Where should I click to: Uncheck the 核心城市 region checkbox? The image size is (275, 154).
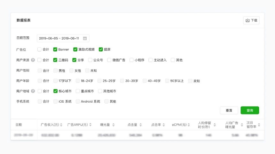(55, 91)
